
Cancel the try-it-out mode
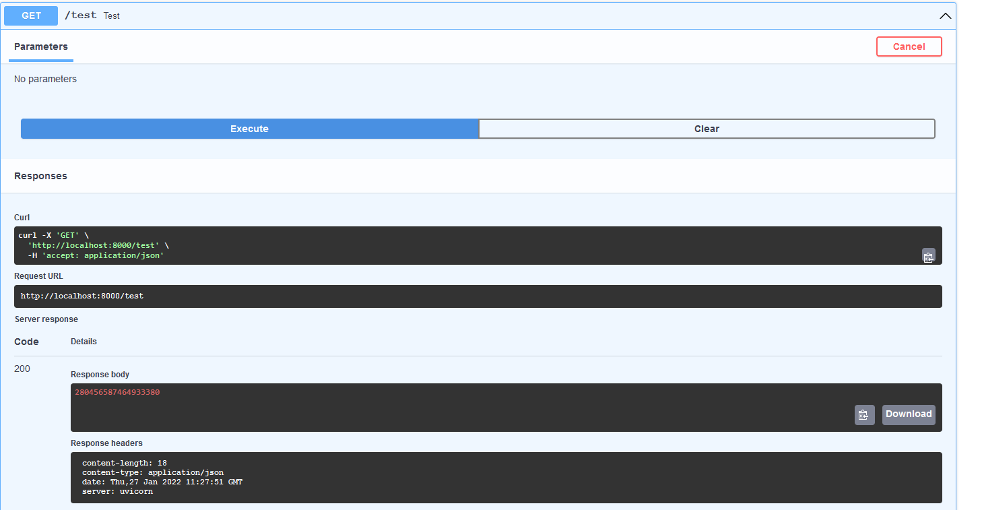(x=909, y=46)
